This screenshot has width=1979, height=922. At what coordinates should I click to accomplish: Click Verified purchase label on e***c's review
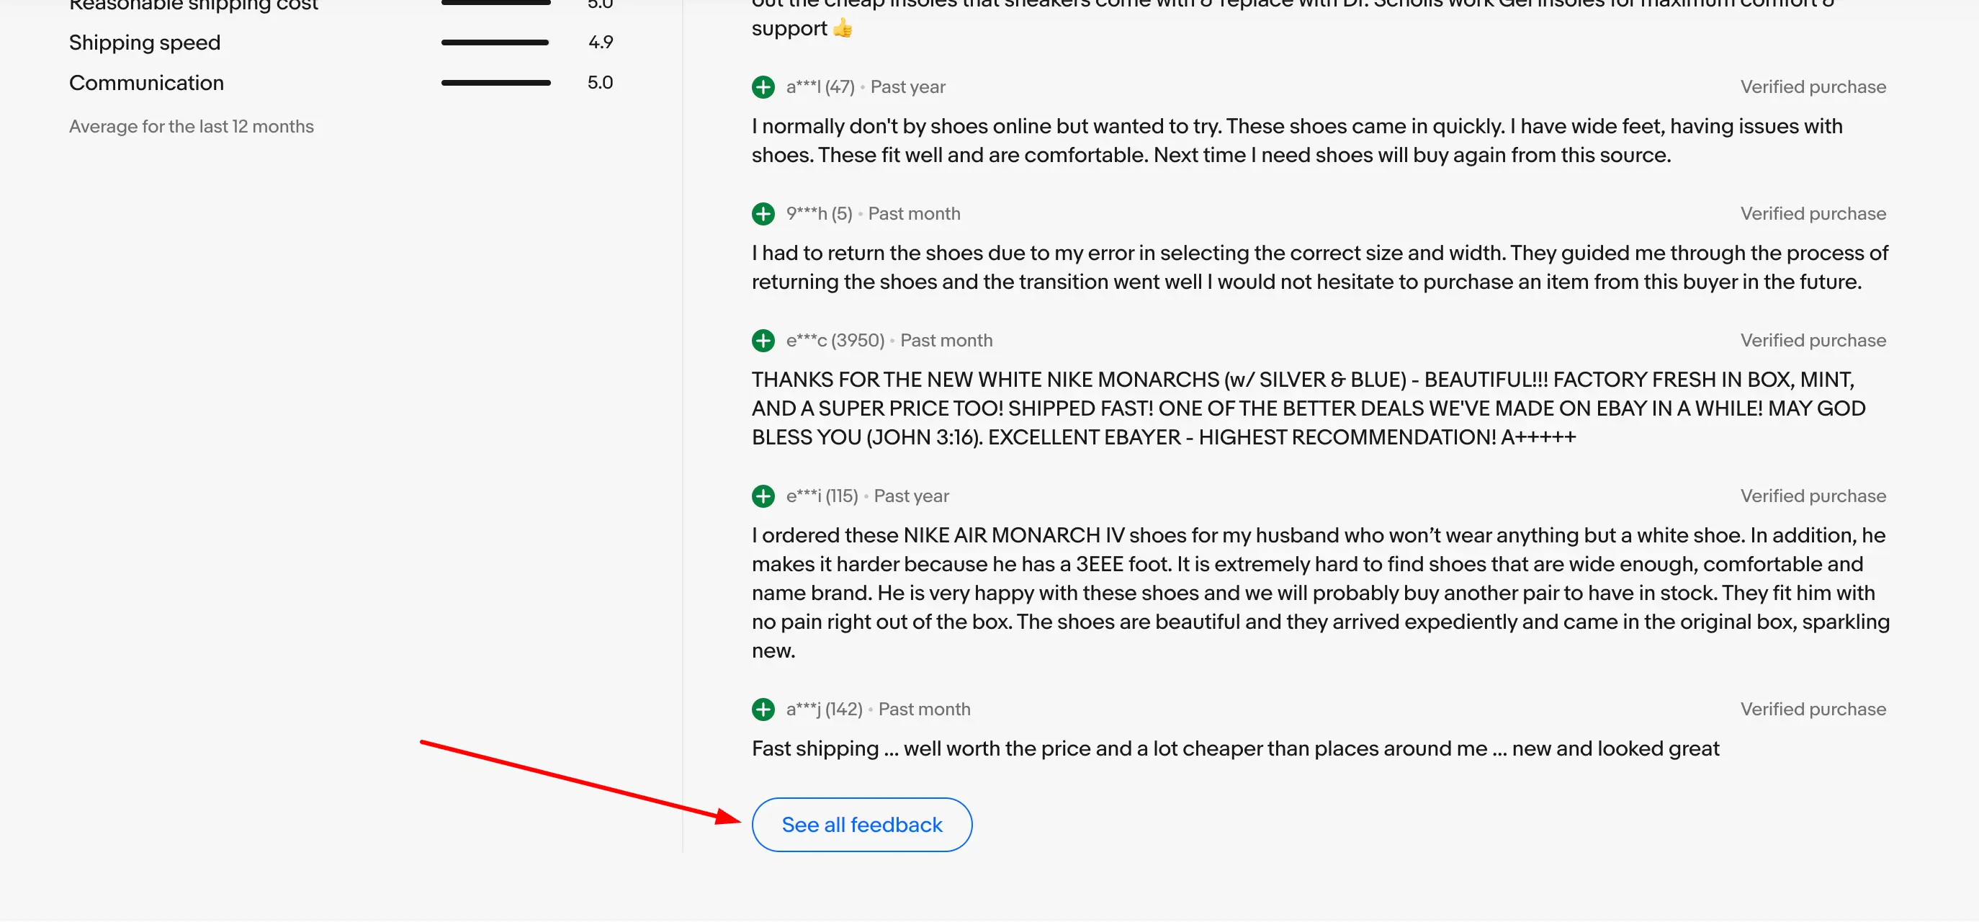(1813, 341)
